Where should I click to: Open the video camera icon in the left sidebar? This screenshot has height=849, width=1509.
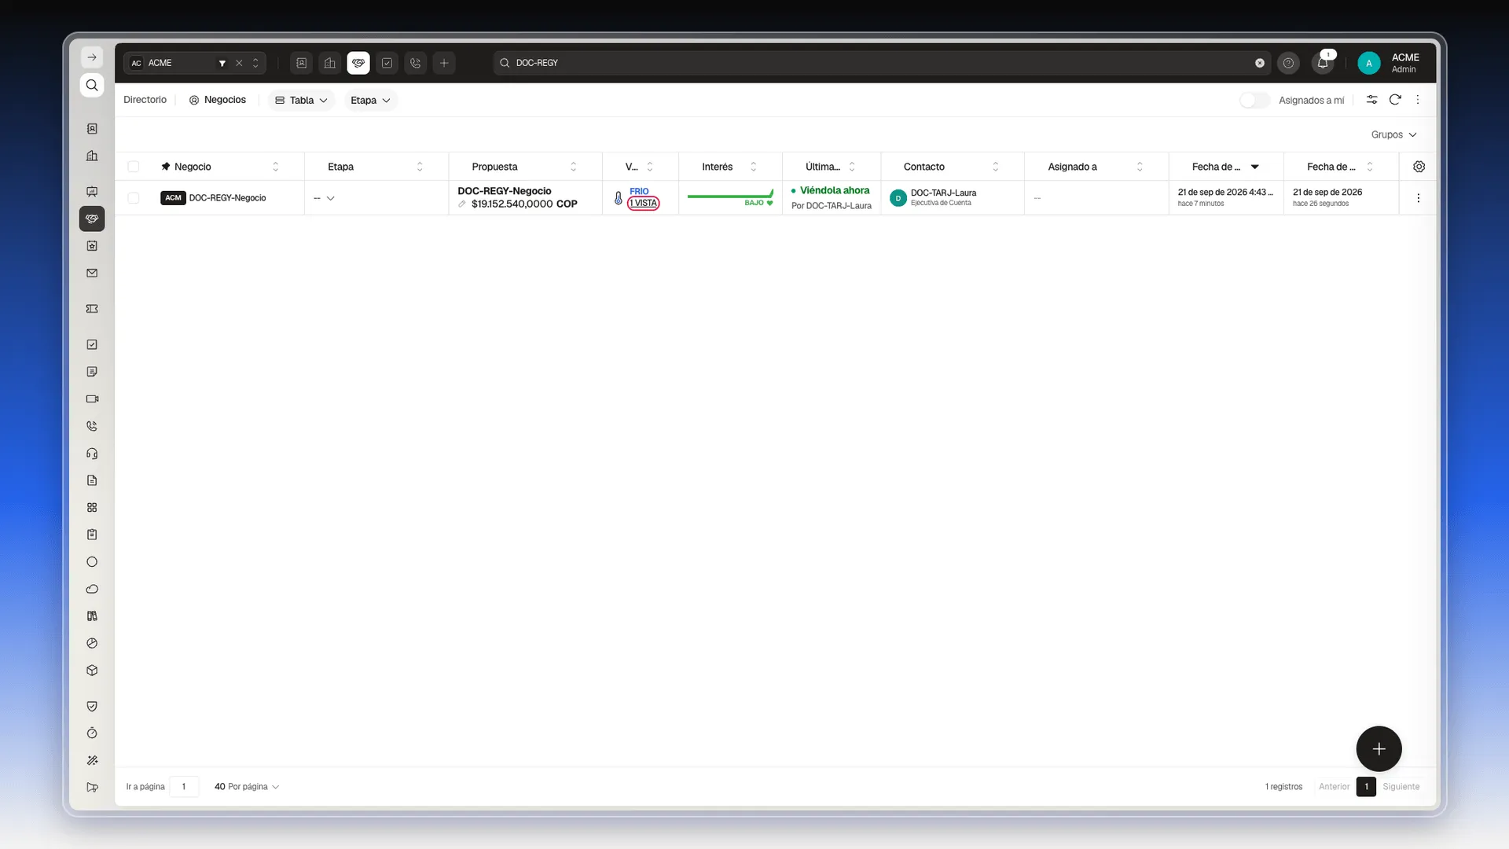(x=92, y=399)
